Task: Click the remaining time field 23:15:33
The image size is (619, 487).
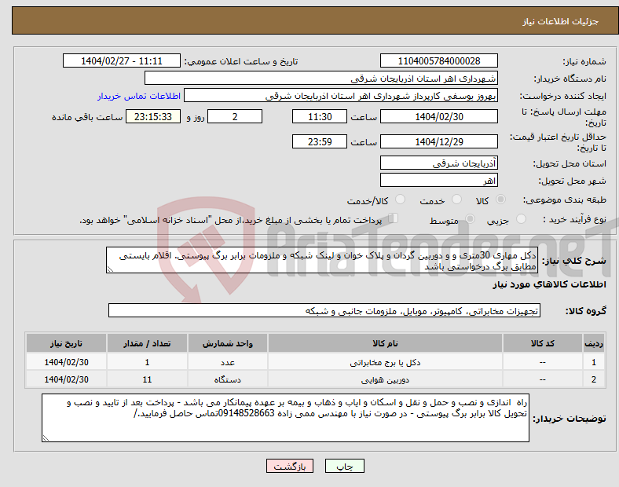Action: [x=153, y=117]
